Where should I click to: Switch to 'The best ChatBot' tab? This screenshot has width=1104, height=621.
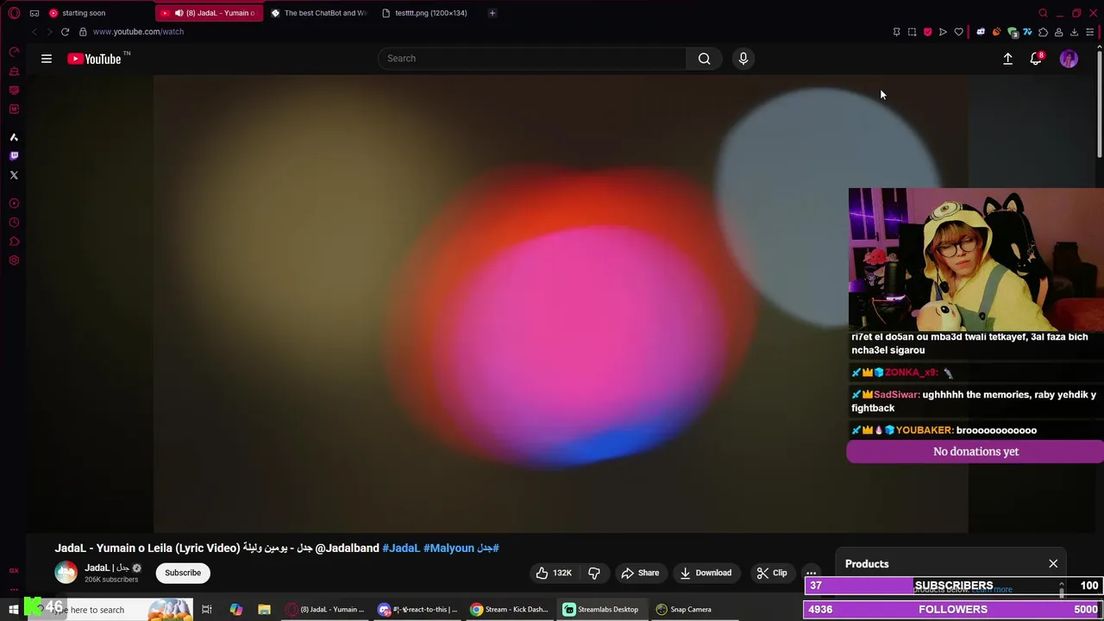click(x=319, y=13)
